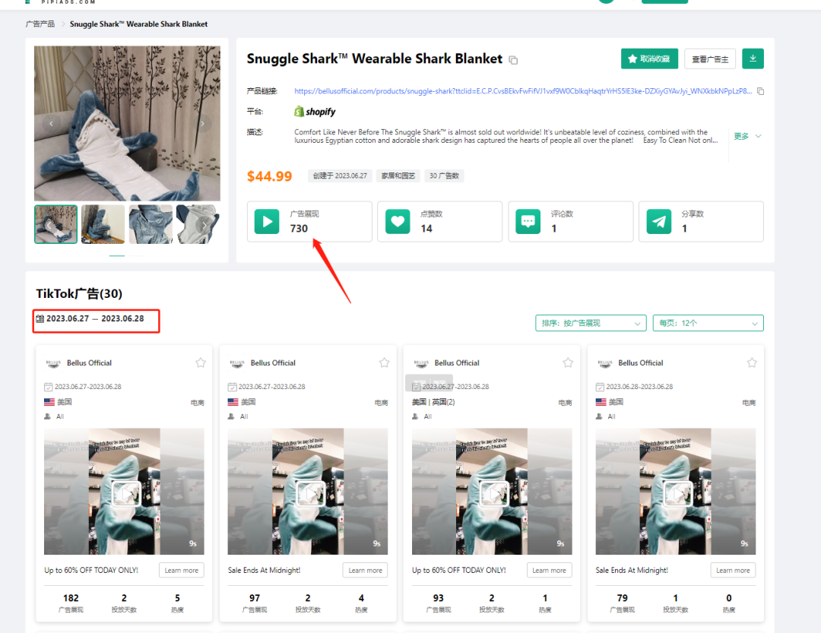Play video of the 79-impression ad

(678, 493)
